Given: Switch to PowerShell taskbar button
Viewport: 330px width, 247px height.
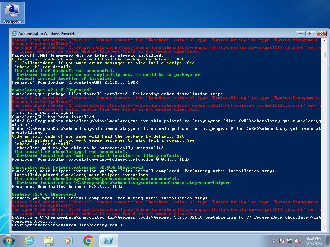Looking at the screenshot, I should (x=109, y=241).
